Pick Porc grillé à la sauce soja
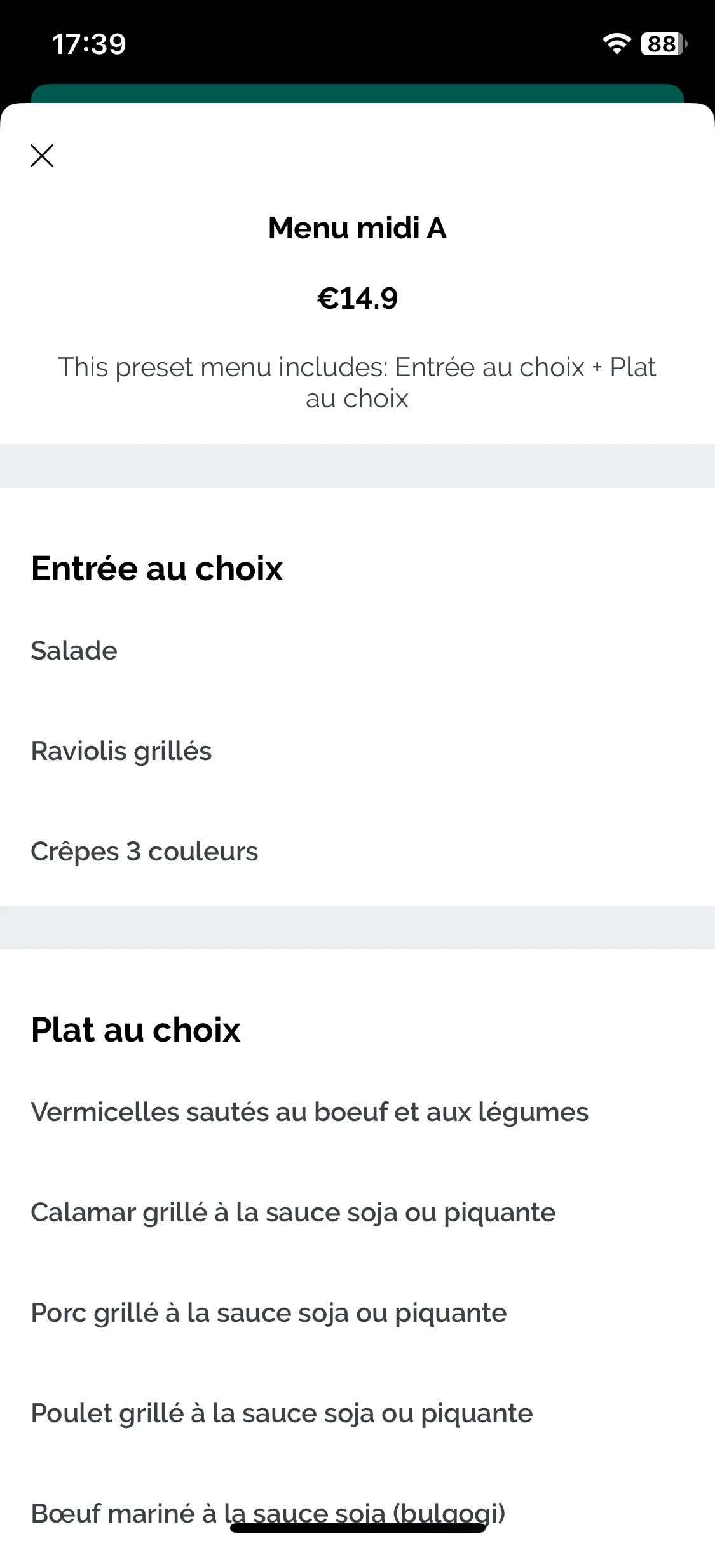This screenshot has width=715, height=1548. click(357, 1313)
